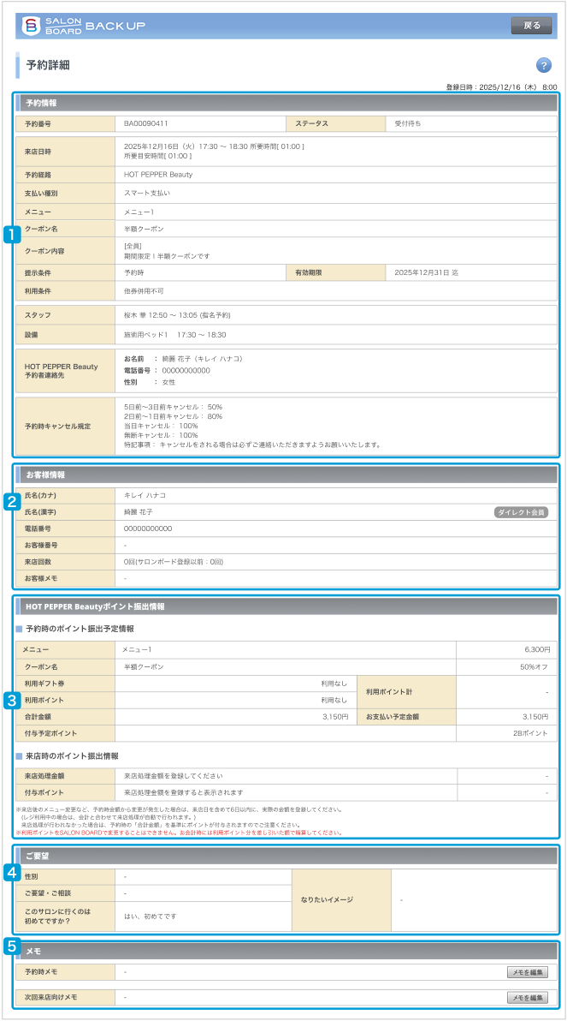The width and height of the screenshot is (567, 1021).
Task: Click the reservation number BA00090411
Action: click(146, 123)
